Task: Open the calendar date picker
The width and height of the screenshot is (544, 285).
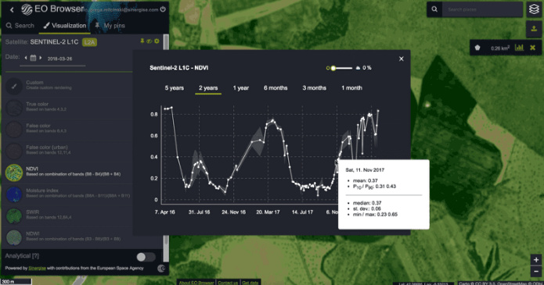Action: pyautogui.click(x=33, y=58)
